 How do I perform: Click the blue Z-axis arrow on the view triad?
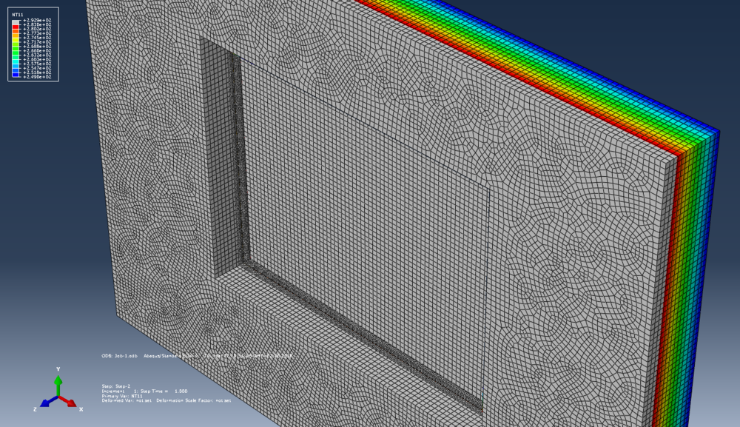click(44, 403)
